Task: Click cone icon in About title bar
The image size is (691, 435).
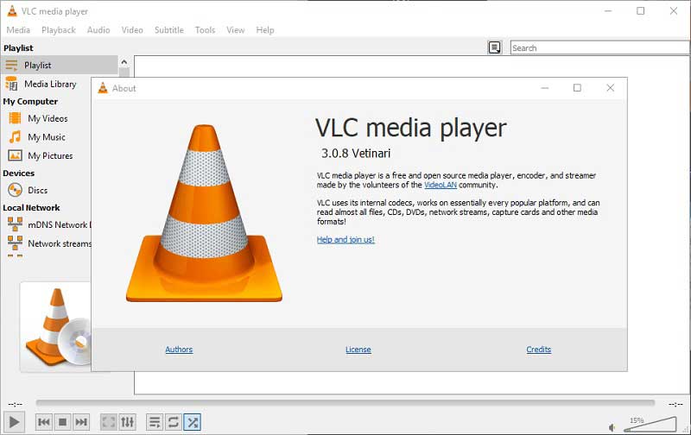Action: coord(103,88)
